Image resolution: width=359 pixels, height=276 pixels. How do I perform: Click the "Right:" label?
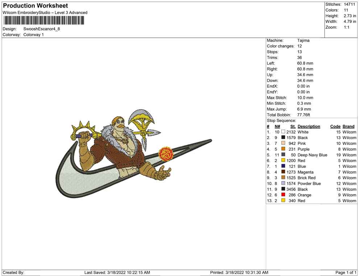point(272,69)
